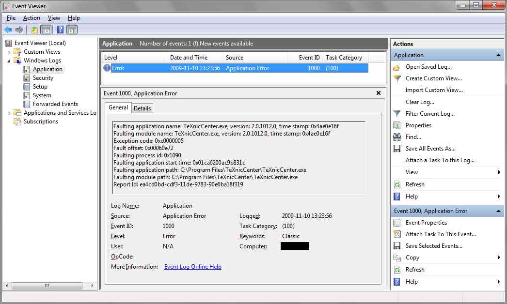This screenshot has height=304, width=507.
Task: Click the Open Saved Log folder icon
Action: click(397, 67)
